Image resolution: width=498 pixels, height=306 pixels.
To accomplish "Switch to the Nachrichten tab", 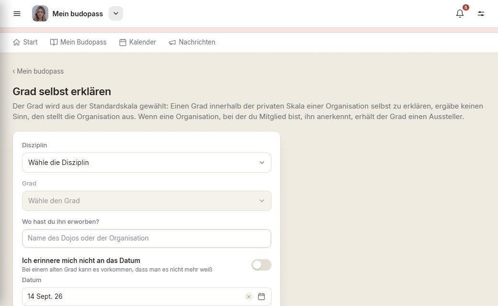I will click(192, 42).
